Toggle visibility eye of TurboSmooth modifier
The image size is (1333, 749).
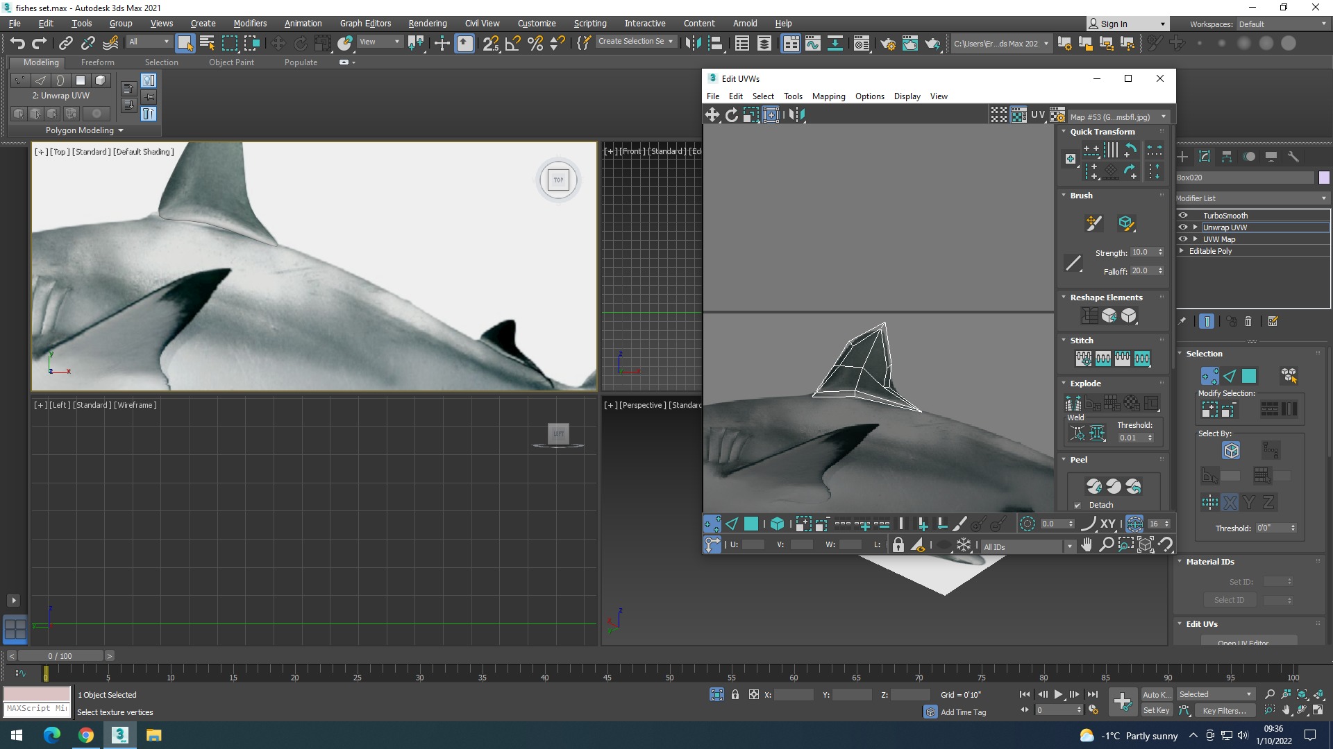pos(1183,215)
